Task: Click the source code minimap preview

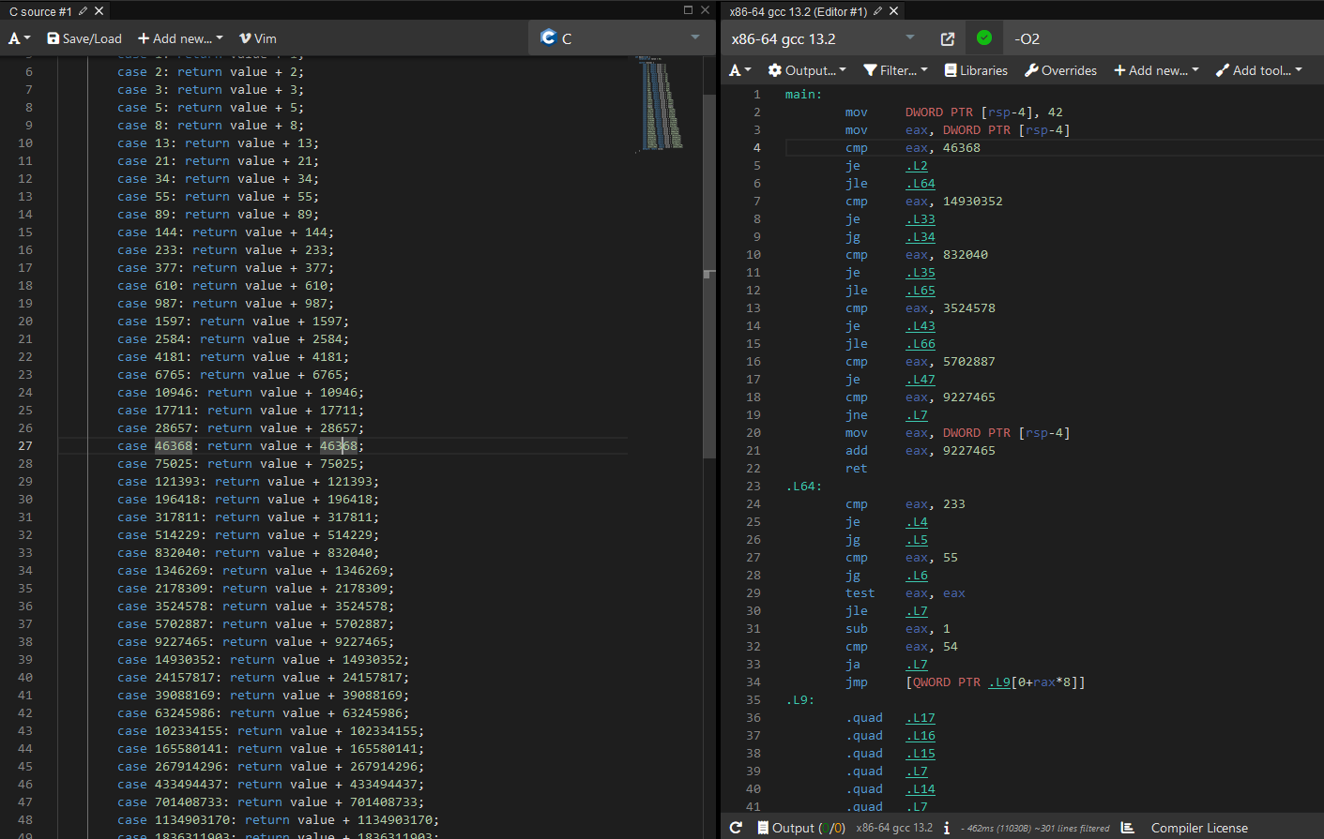Action: pyautogui.click(x=662, y=103)
